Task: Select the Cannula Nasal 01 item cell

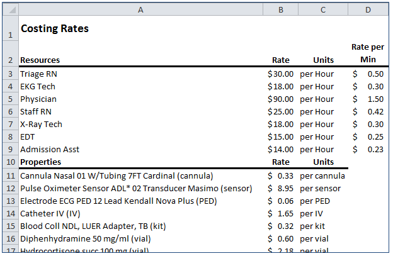Action: (x=140, y=175)
